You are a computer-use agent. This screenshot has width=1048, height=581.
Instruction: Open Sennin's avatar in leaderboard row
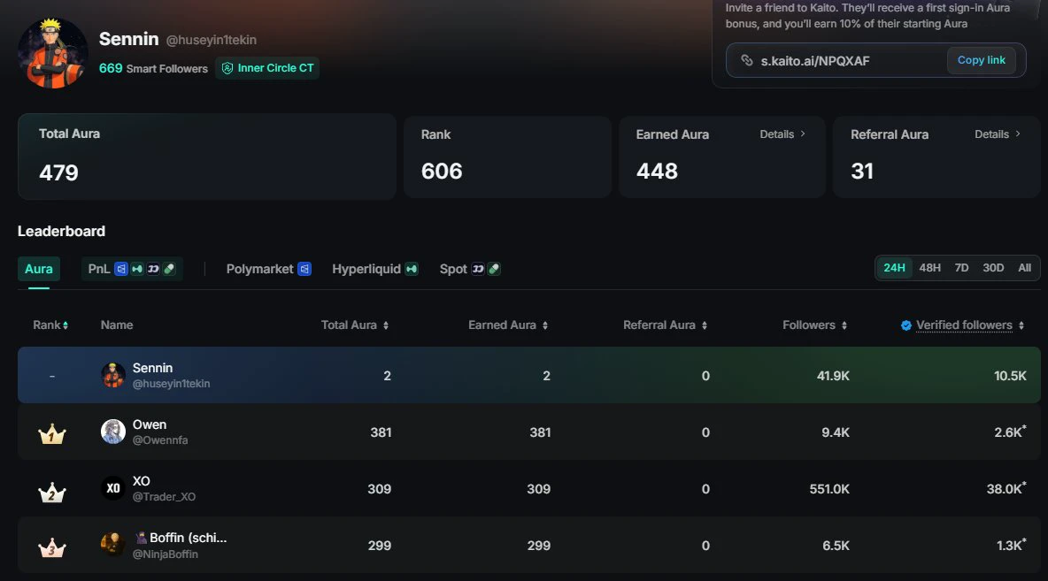pyautogui.click(x=113, y=375)
